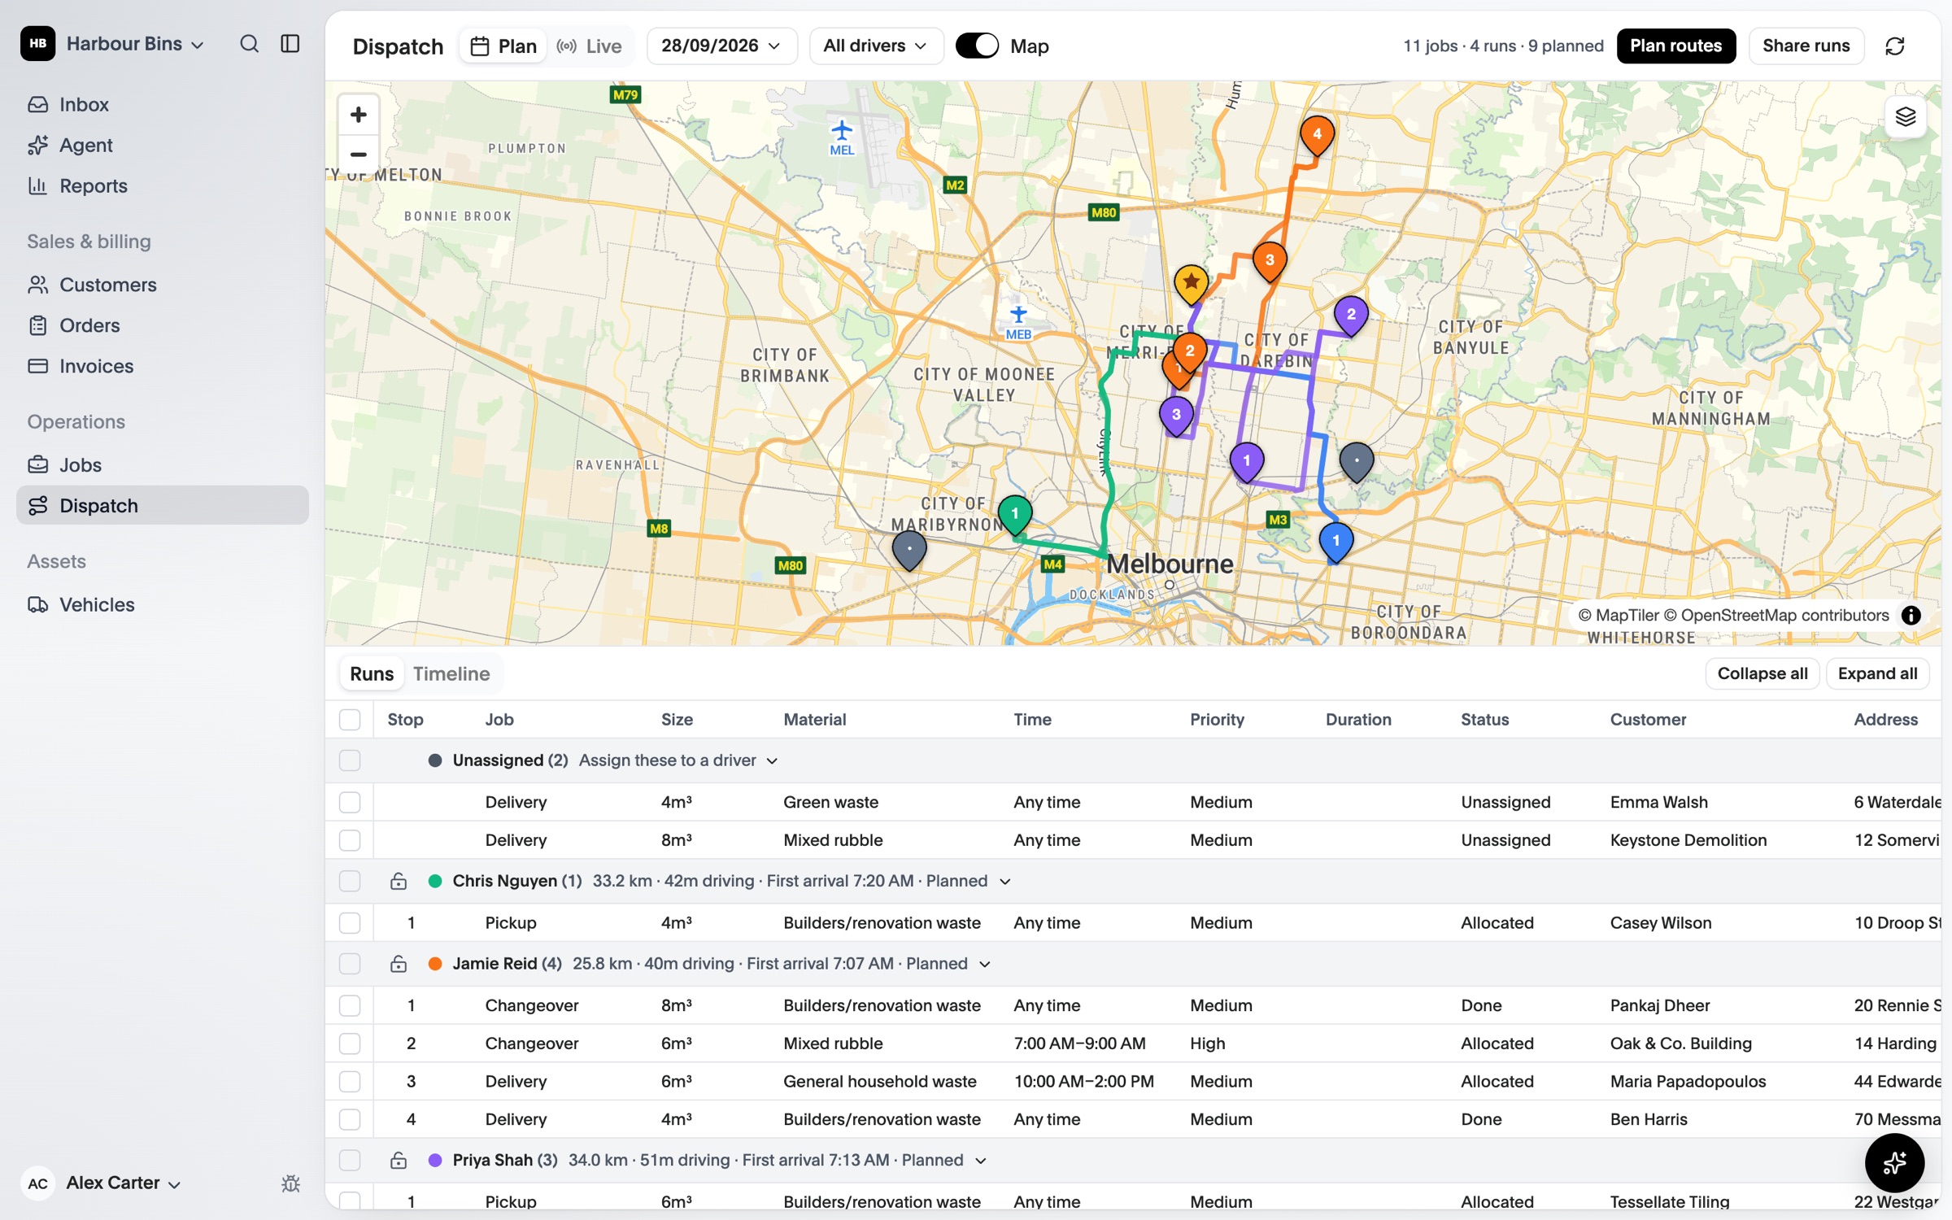Click the Share runs button
The width and height of the screenshot is (1952, 1220).
click(1806, 46)
